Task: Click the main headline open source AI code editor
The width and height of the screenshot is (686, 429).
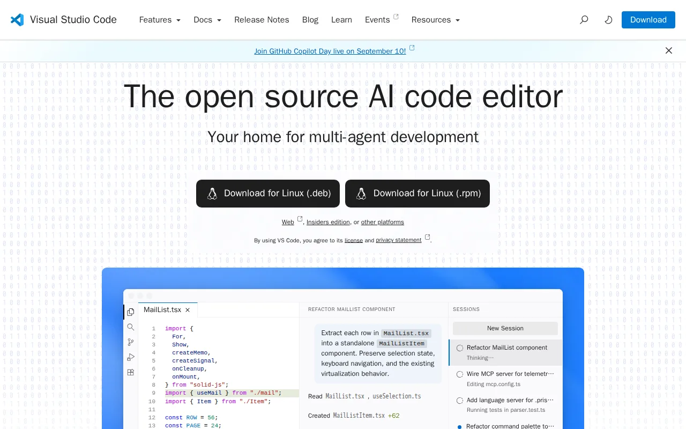Action: point(343,97)
